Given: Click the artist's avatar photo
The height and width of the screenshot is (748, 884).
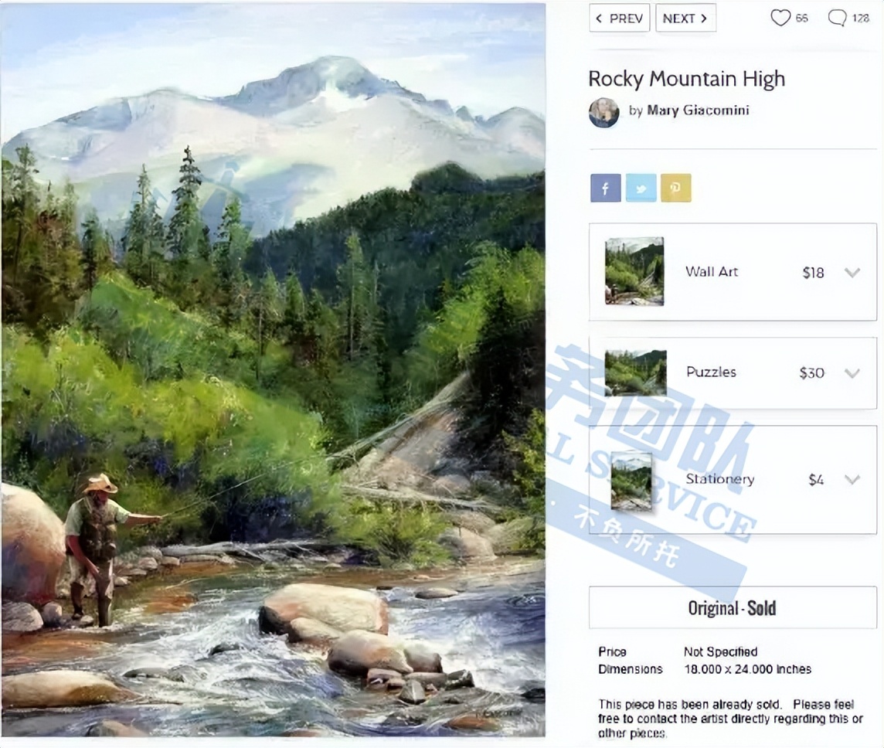Looking at the screenshot, I should click(x=603, y=112).
